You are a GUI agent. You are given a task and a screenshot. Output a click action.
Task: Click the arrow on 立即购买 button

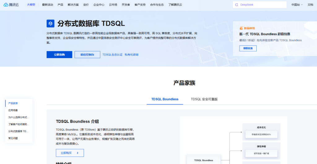point(78,153)
